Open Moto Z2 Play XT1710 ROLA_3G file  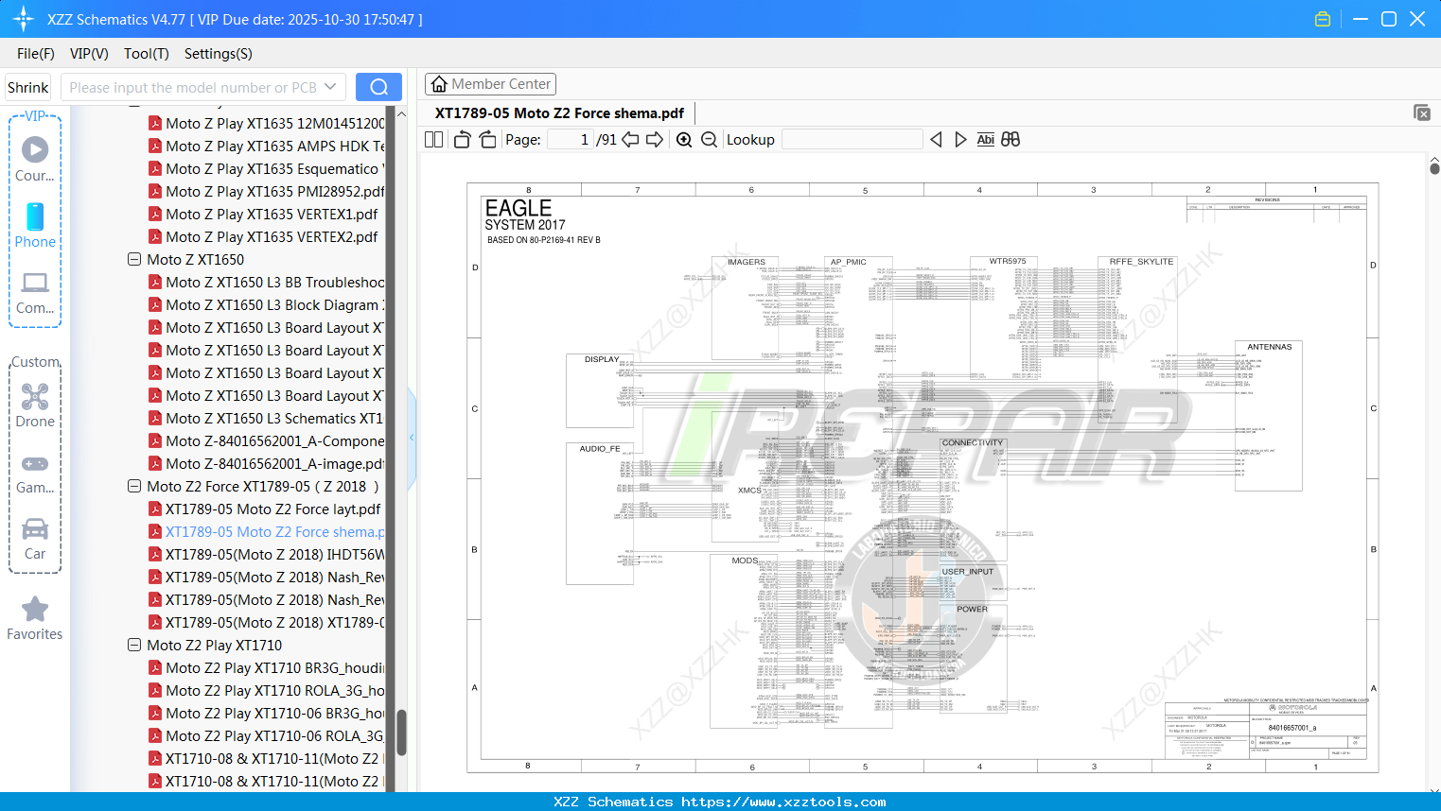(x=267, y=690)
